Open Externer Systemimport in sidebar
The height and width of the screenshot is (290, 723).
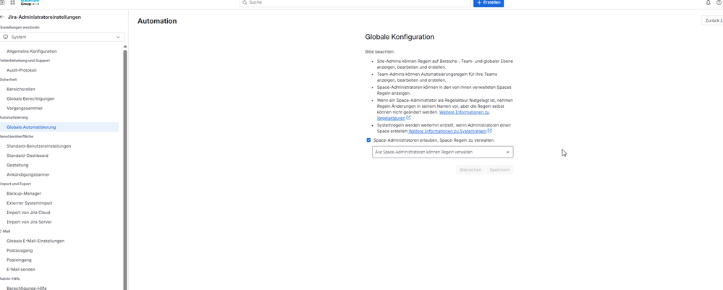click(x=30, y=203)
